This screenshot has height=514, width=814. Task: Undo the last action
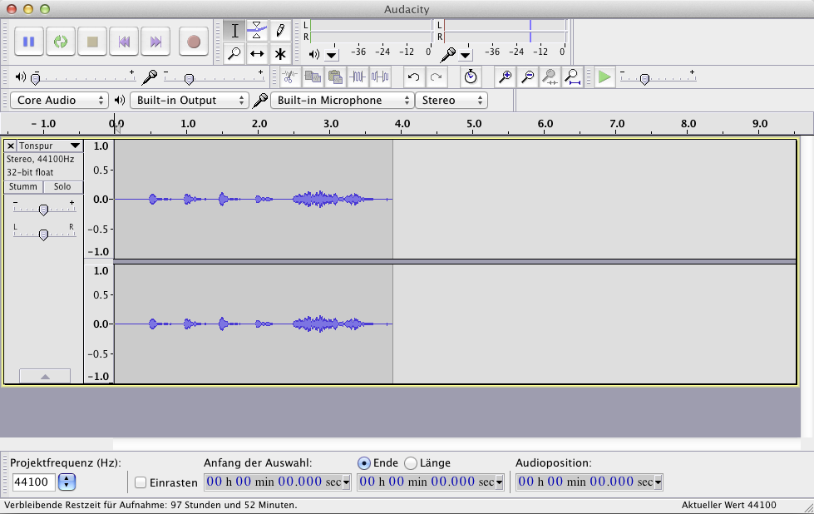click(413, 77)
